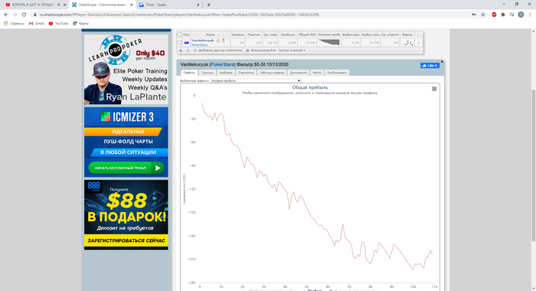Open the VanNekuryuk player link in table

pyautogui.click(x=203, y=41)
